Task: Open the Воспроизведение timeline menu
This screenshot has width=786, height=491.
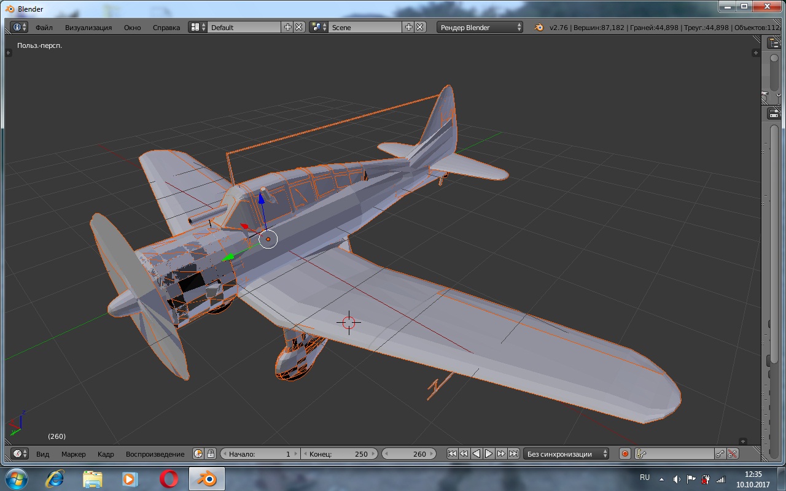Action: (x=155, y=454)
